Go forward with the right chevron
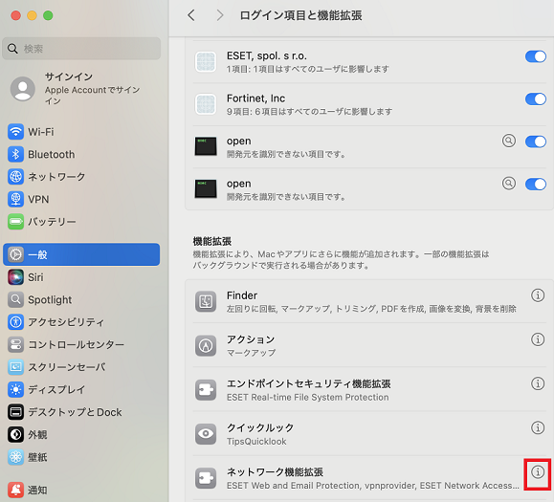The width and height of the screenshot is (554, 502). click(220, 15)
